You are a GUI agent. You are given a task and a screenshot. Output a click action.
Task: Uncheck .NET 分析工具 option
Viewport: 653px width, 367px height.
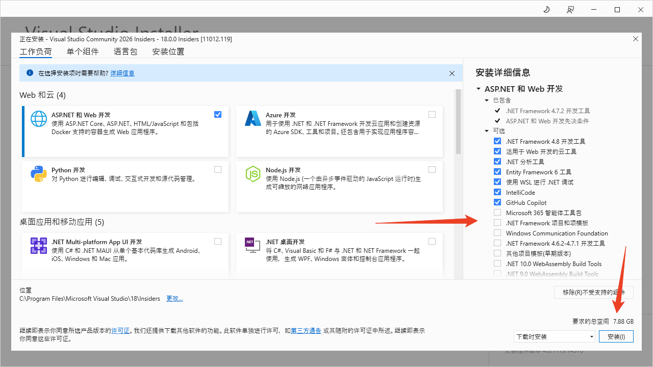click(497, 162)
